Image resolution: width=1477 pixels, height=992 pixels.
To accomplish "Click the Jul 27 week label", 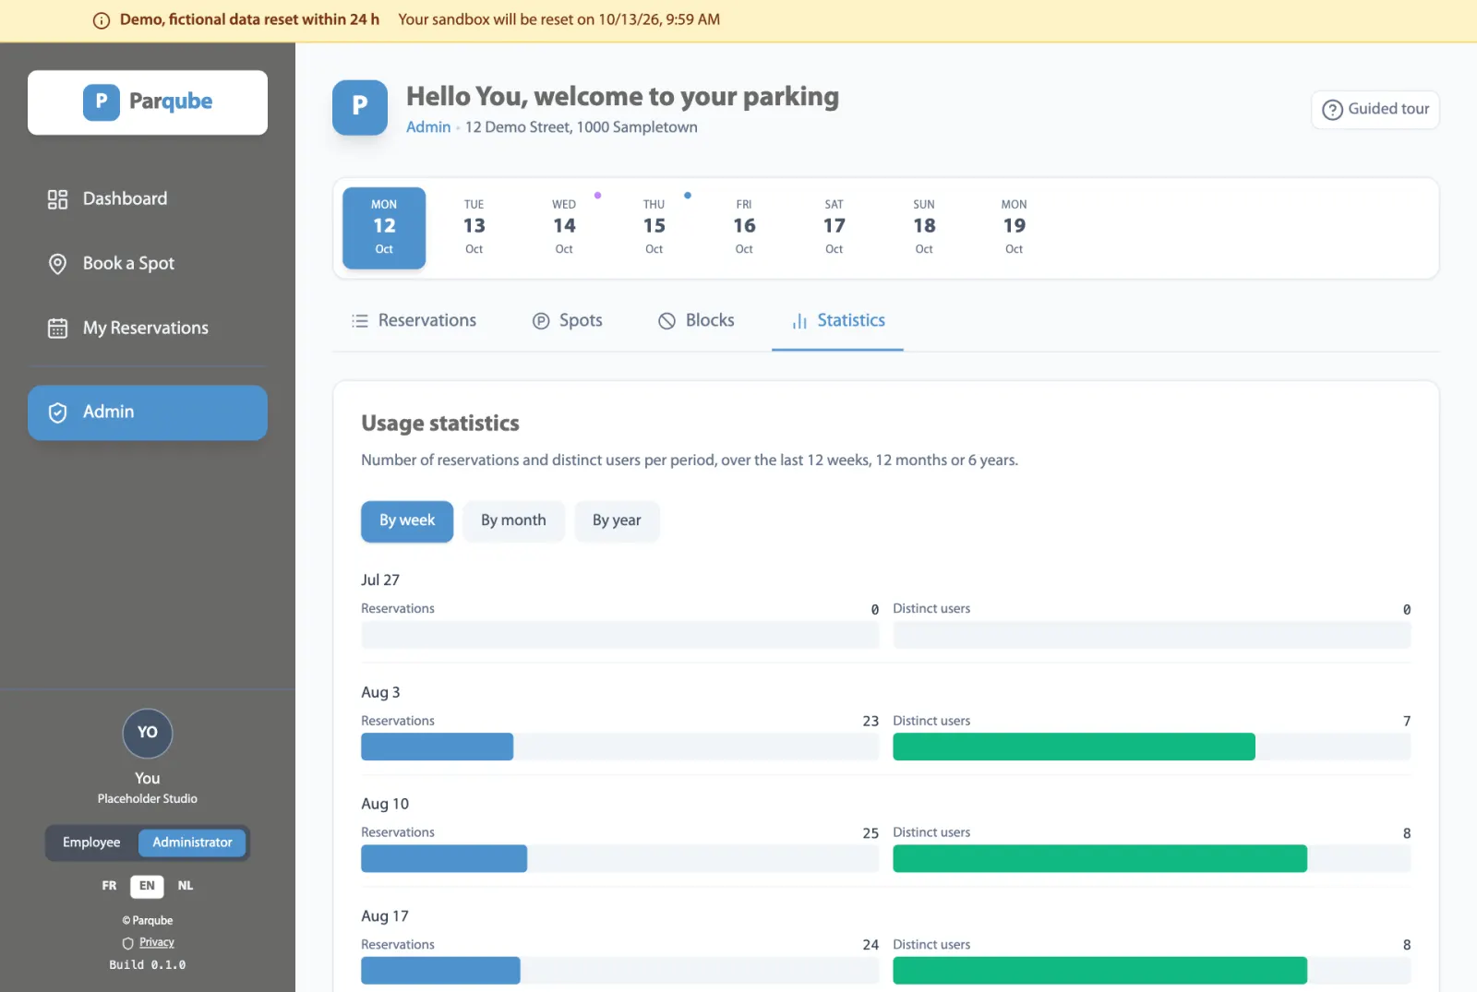I will tap(380, 580).
